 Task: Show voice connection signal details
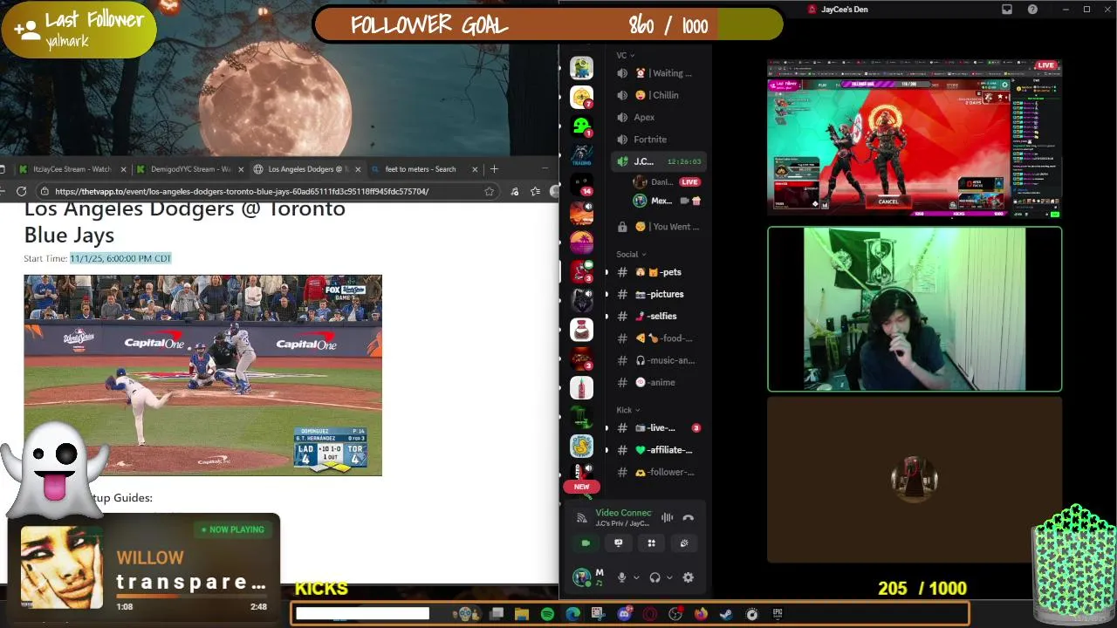(x=582, y=518)
